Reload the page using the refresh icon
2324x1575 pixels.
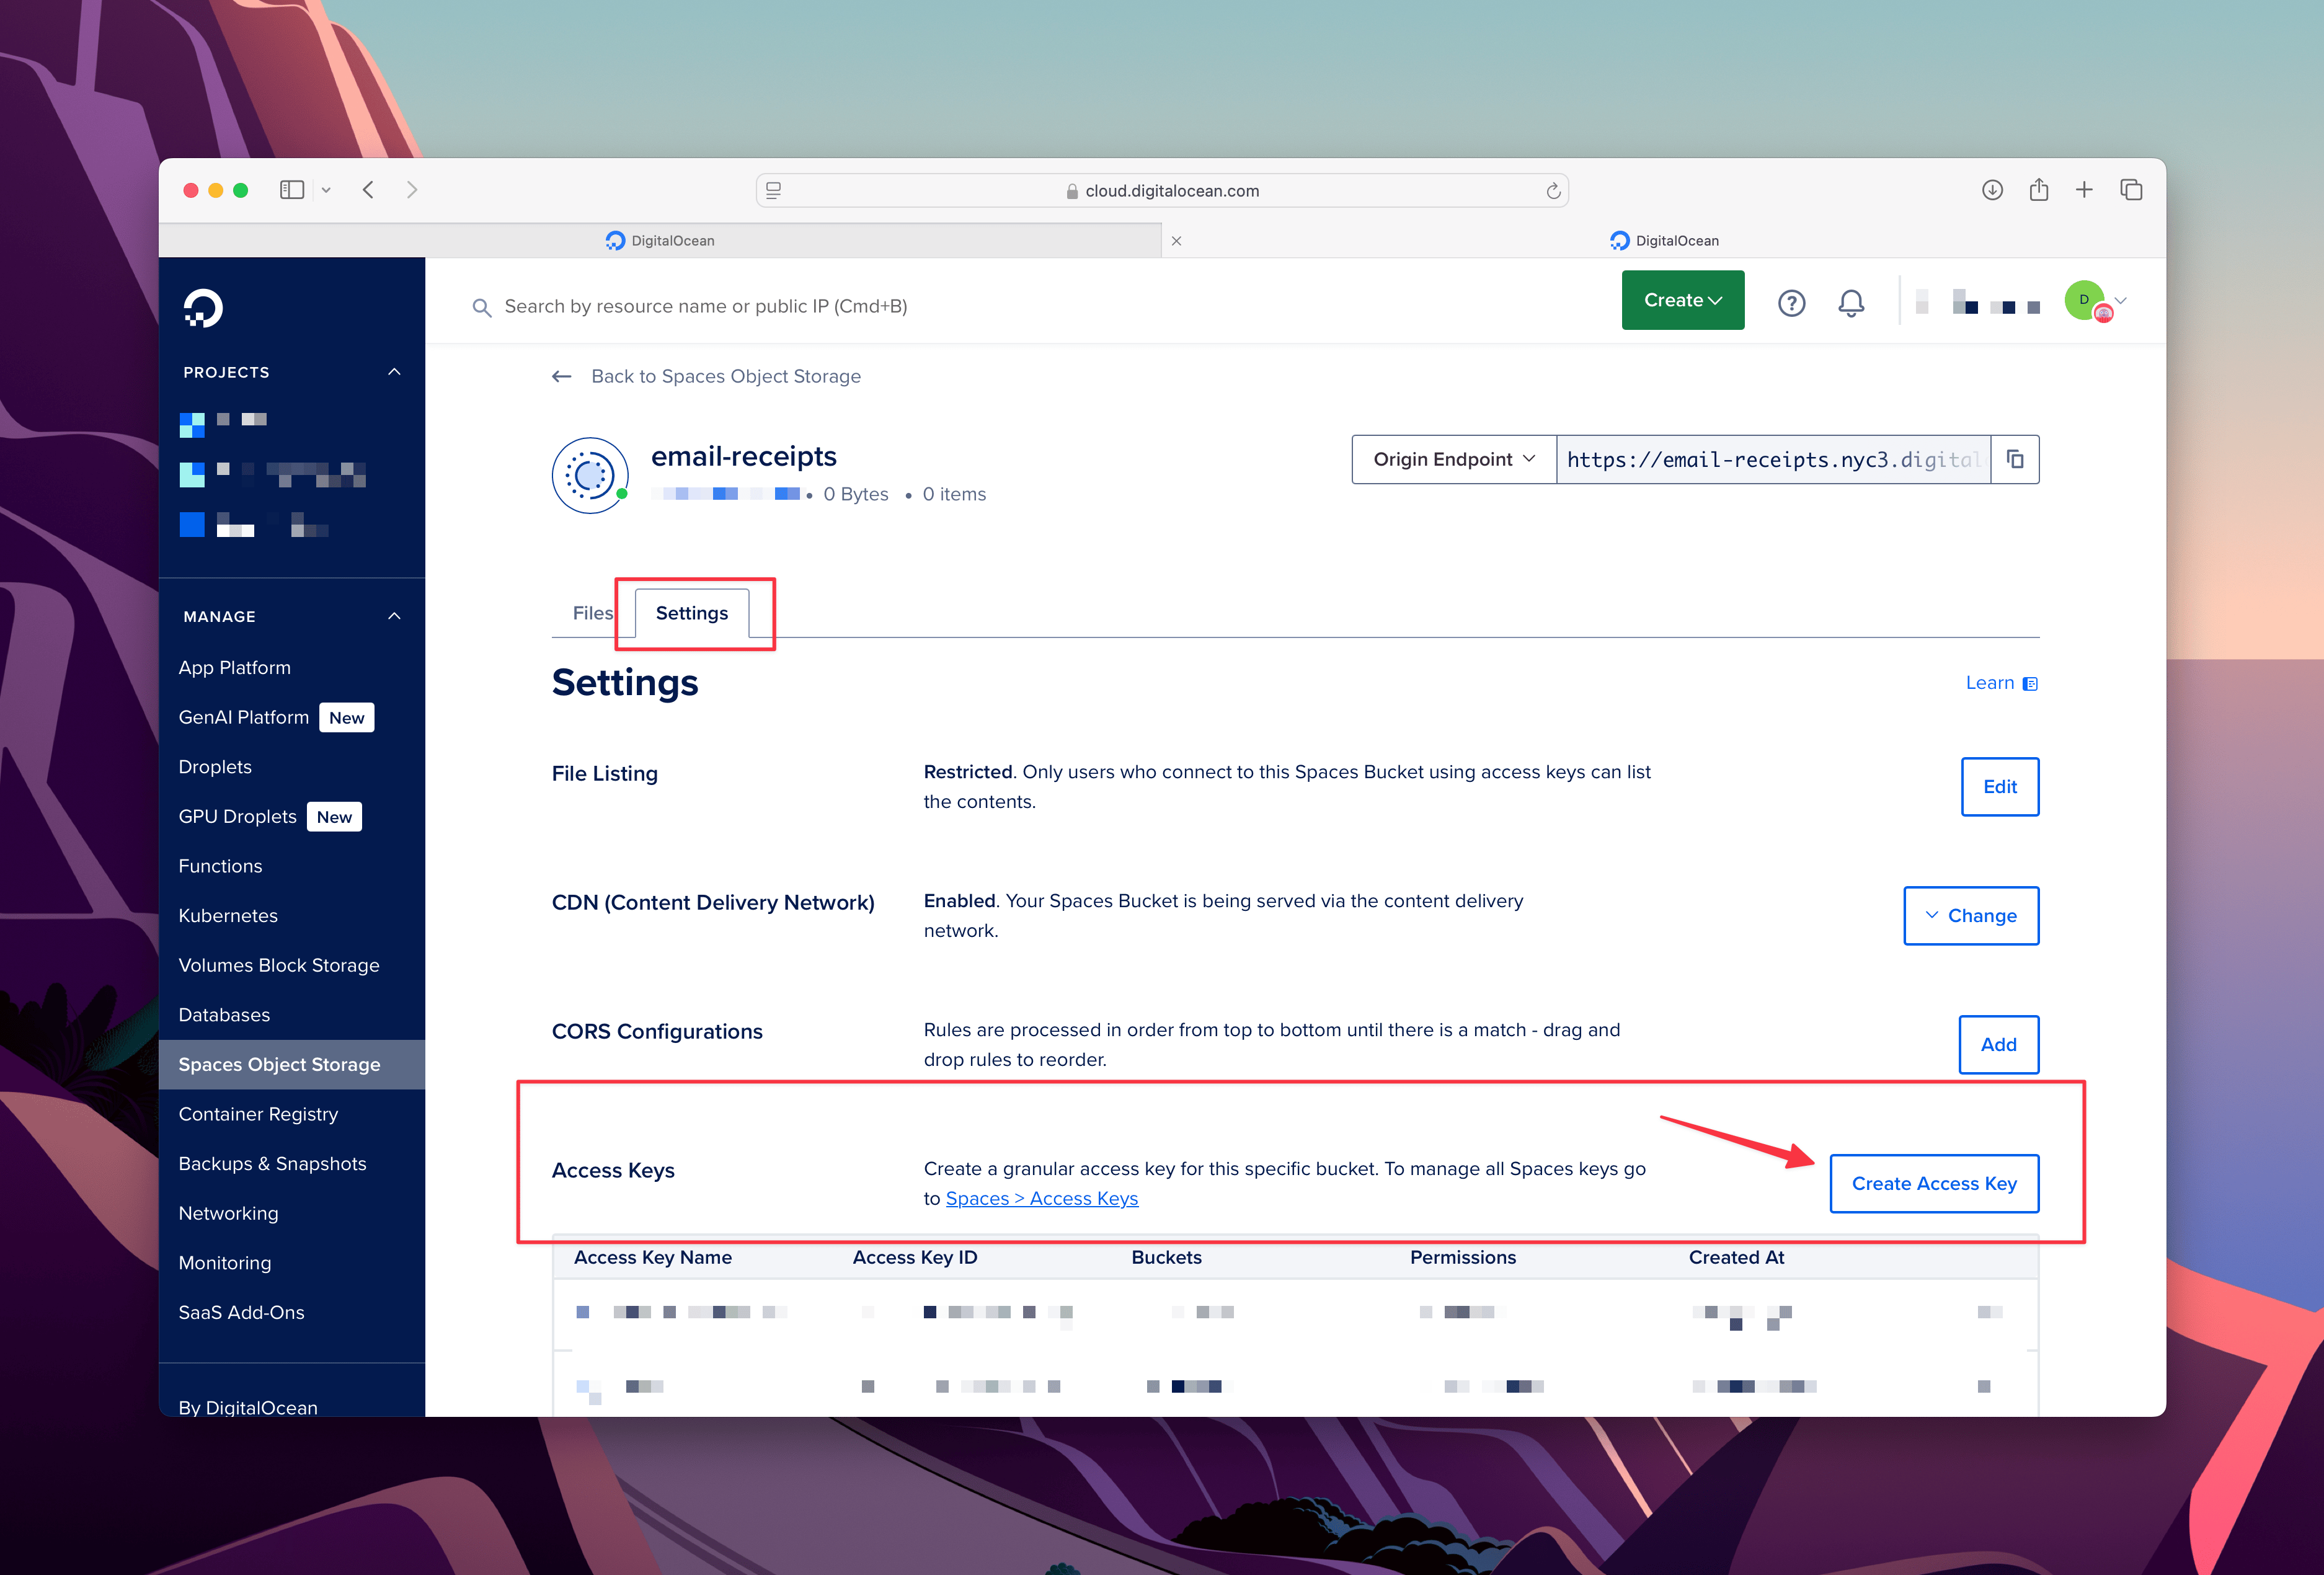(1553, 191)
